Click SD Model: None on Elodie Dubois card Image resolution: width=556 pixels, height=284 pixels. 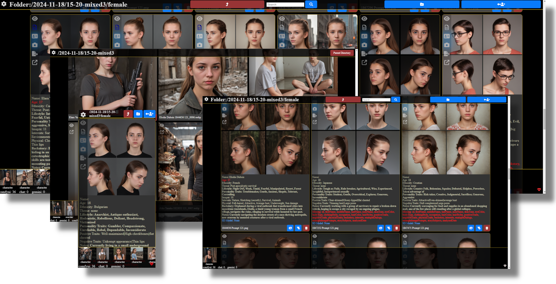click(x=231, y=221)
